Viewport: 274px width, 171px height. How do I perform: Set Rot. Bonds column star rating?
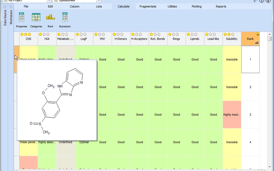point(155,34)
